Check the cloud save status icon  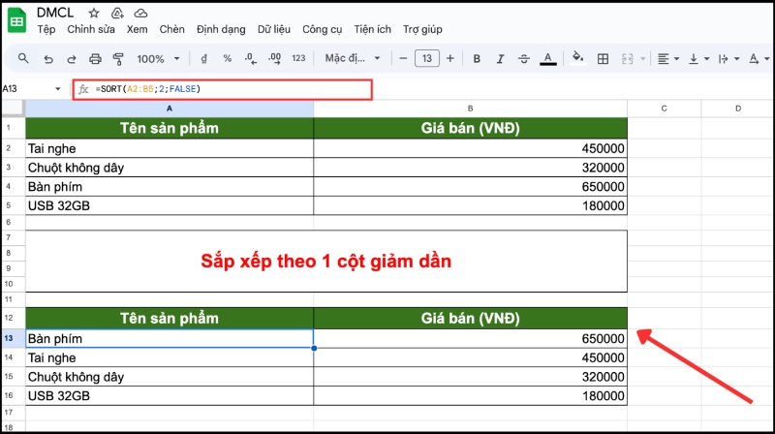click(140, 14)
